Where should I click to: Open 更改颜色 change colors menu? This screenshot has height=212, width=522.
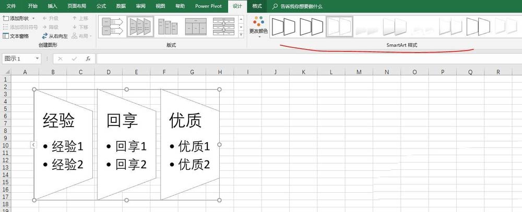pyautogui.click(x=258, y=27)
